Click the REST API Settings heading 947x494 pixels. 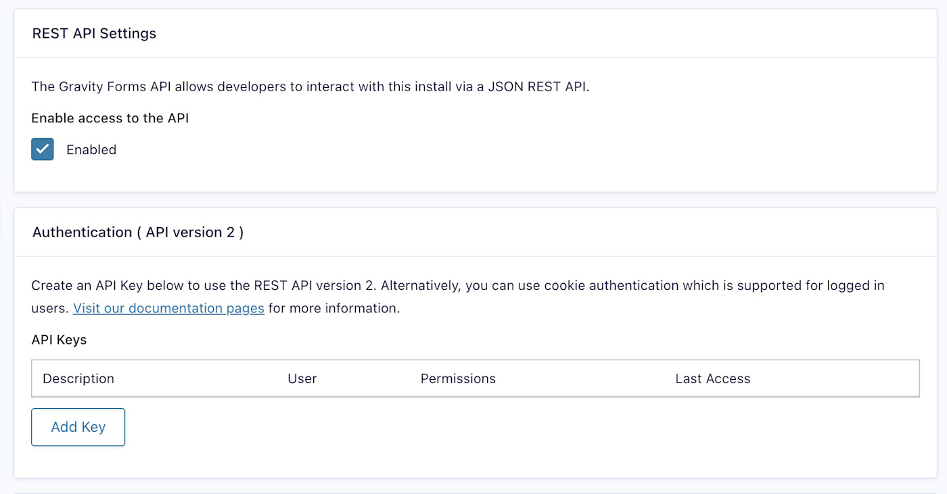click(x=94, y=33)
